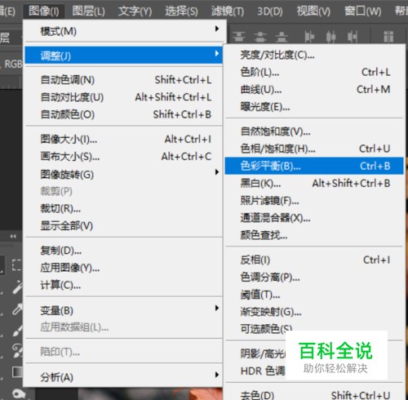Viewport: 408px width, 400px height.
Task: Open 亮度/对比度(C)... adjustment
Action: click(314, 56)
